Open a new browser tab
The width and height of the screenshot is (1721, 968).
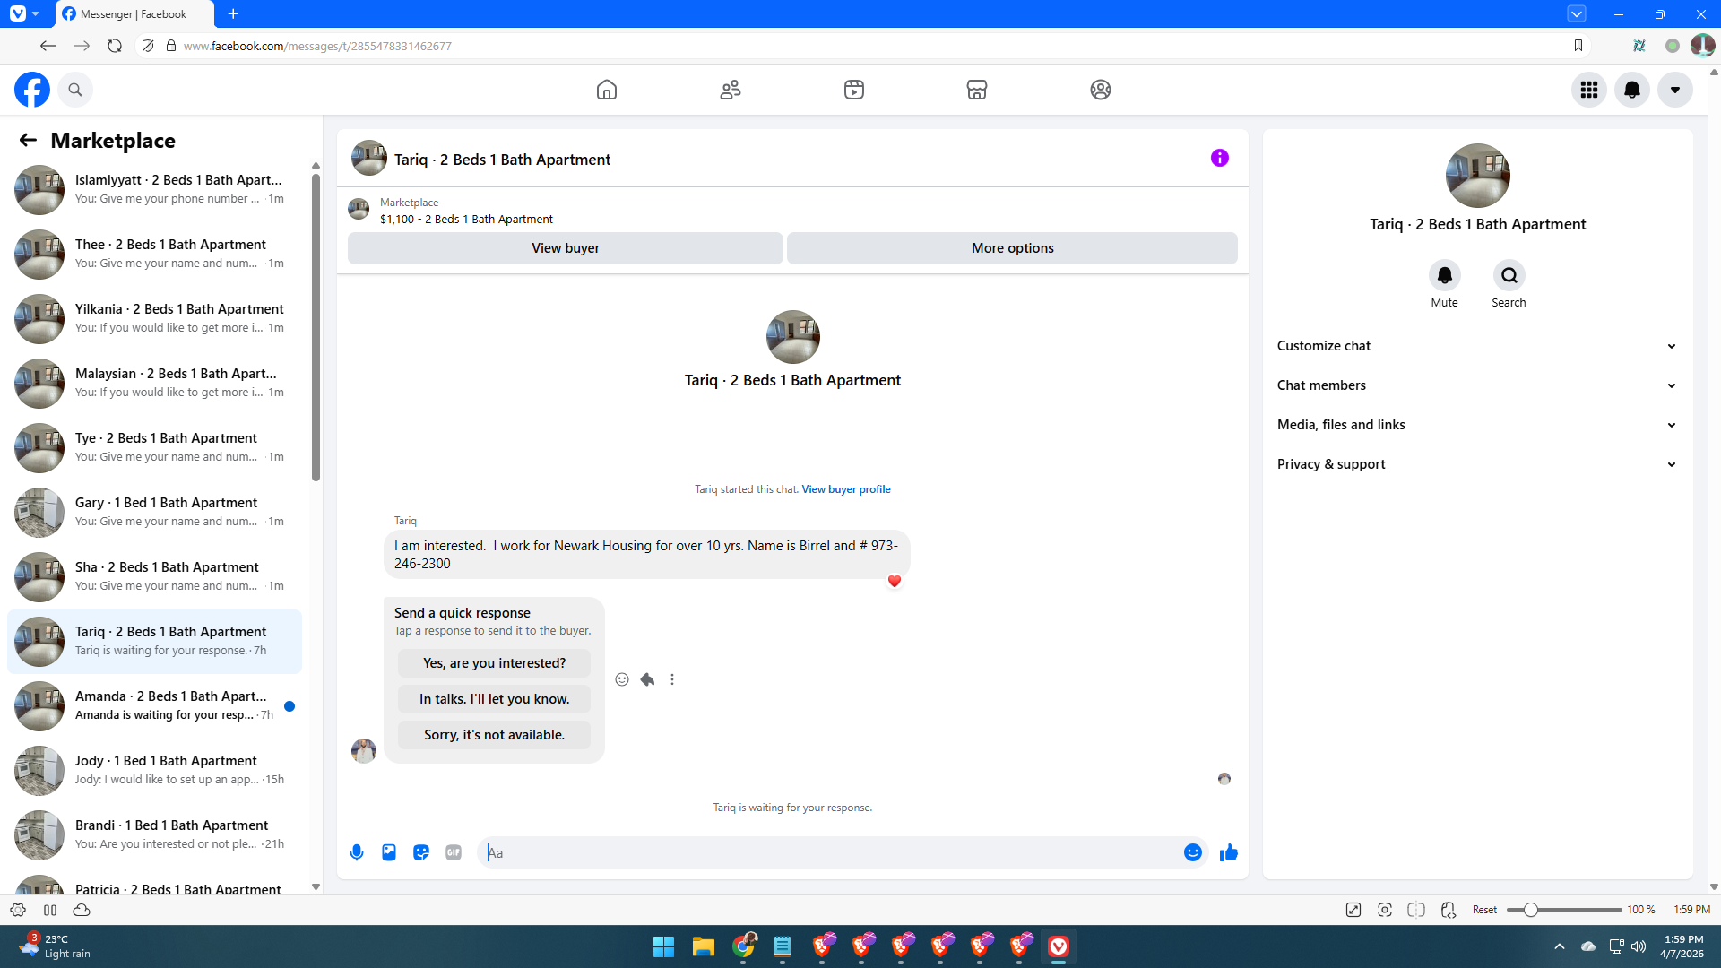tap(233, 13)
